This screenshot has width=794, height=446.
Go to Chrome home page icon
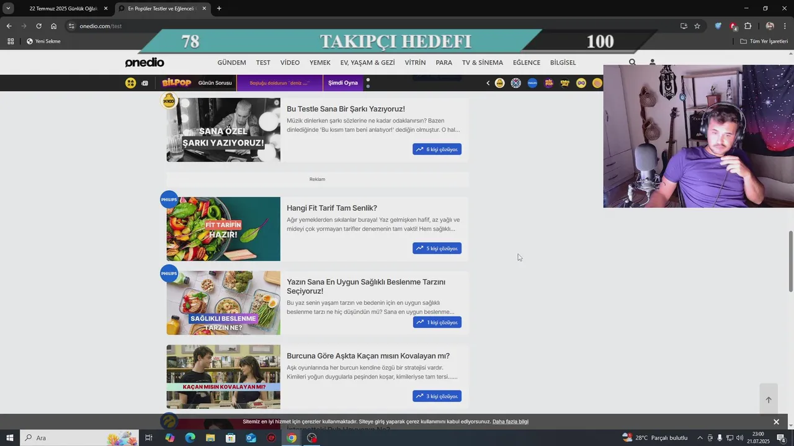[x=54, y=26]
